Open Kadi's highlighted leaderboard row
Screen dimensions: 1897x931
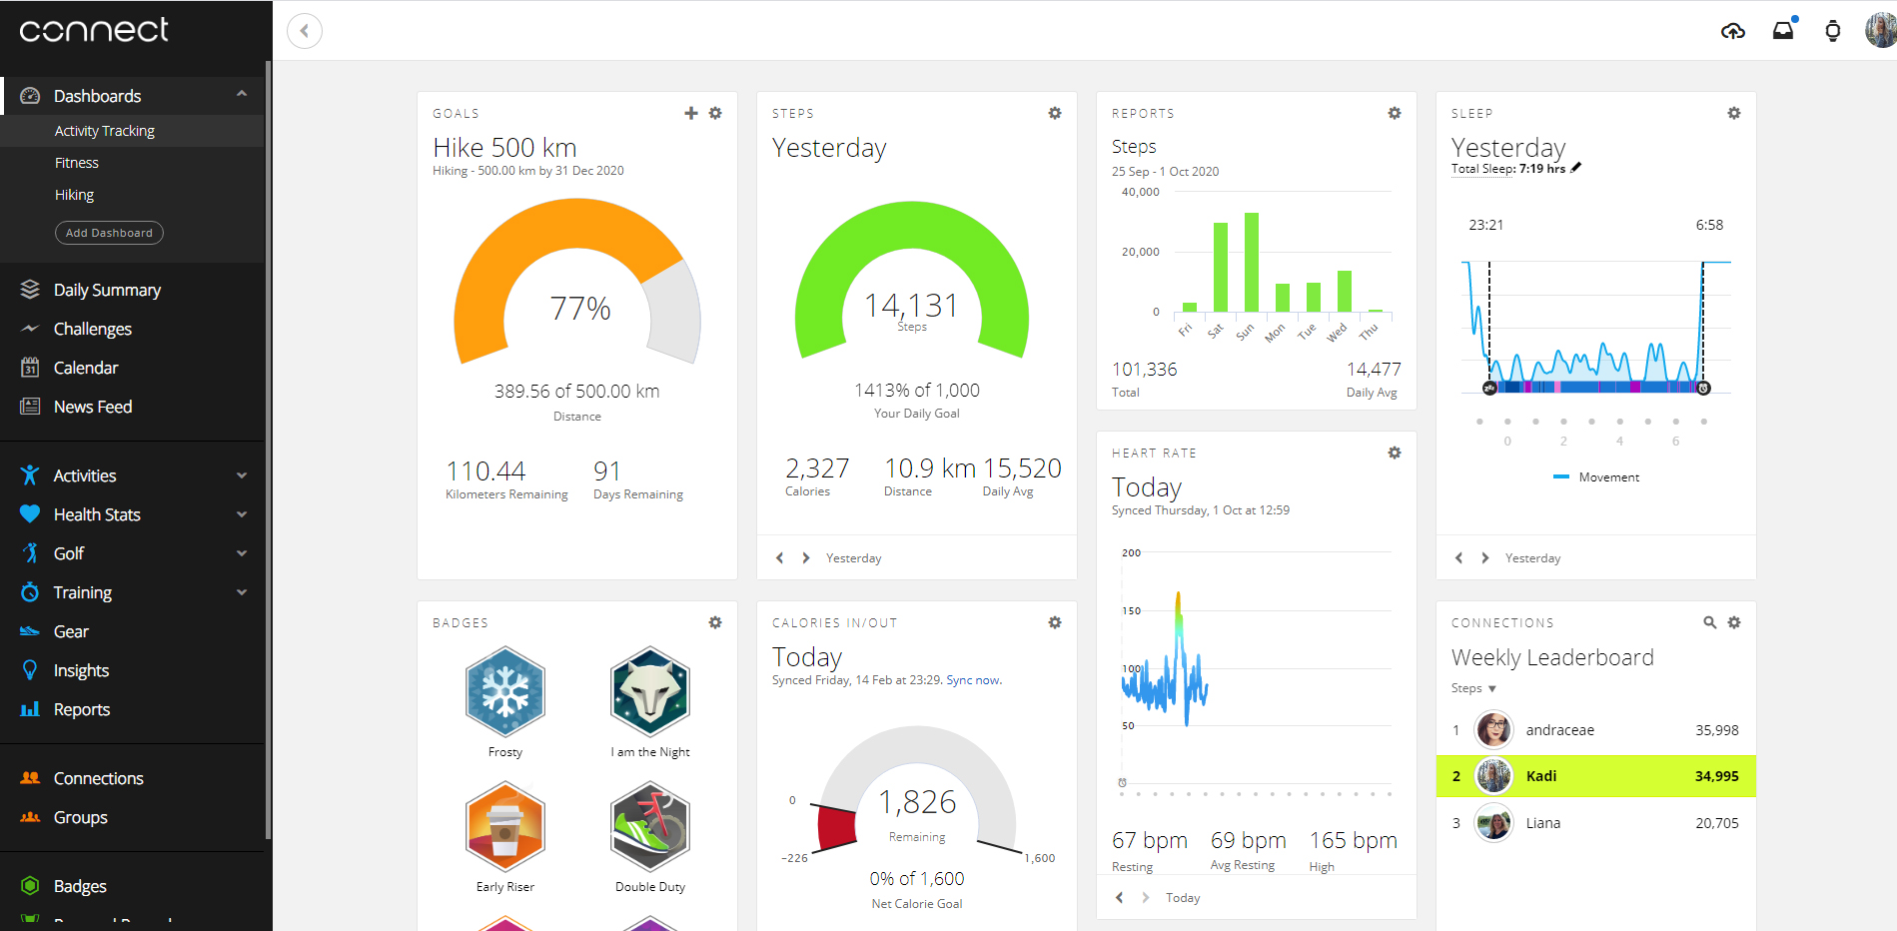[x=1595, y=776]
